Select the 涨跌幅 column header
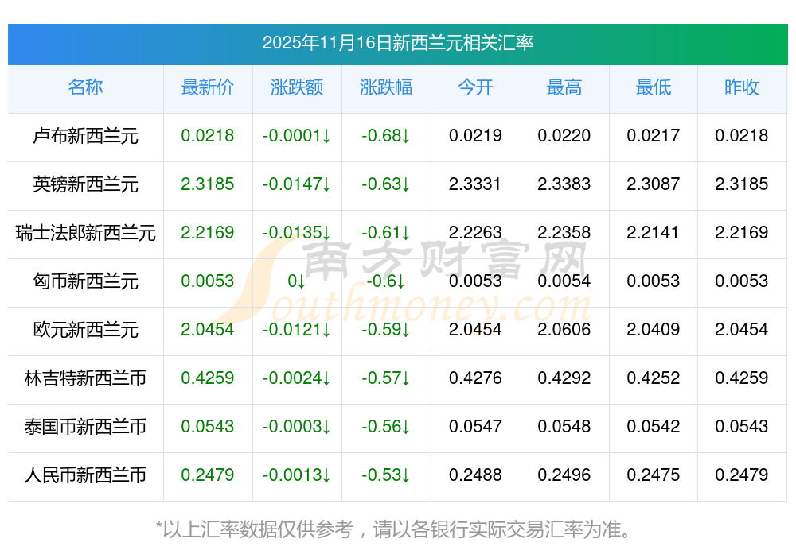This screenshot has width=796, height=554. point(386,87)
